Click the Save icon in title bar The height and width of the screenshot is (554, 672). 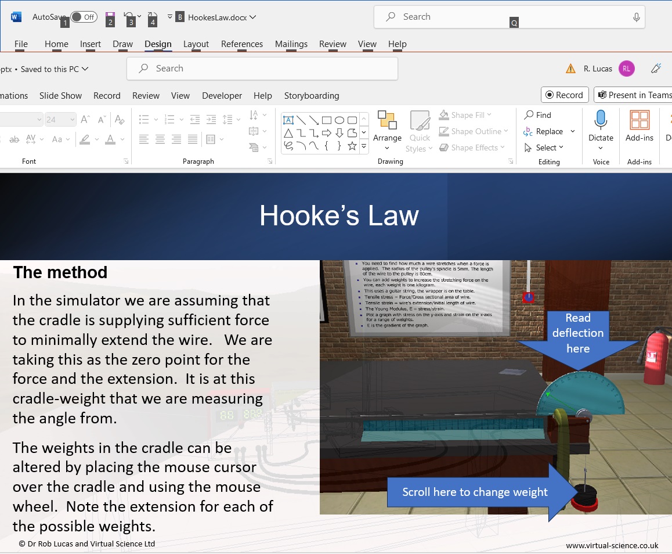pos(110,16)
